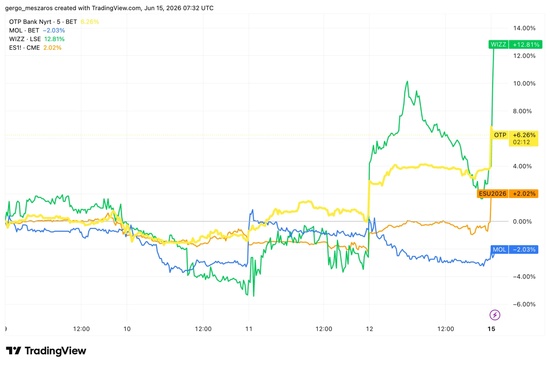This screenshot has height=366, width=550.
Task: Click date label 10 on time axis
Action: pyautogui.click(x=127, y=329)
